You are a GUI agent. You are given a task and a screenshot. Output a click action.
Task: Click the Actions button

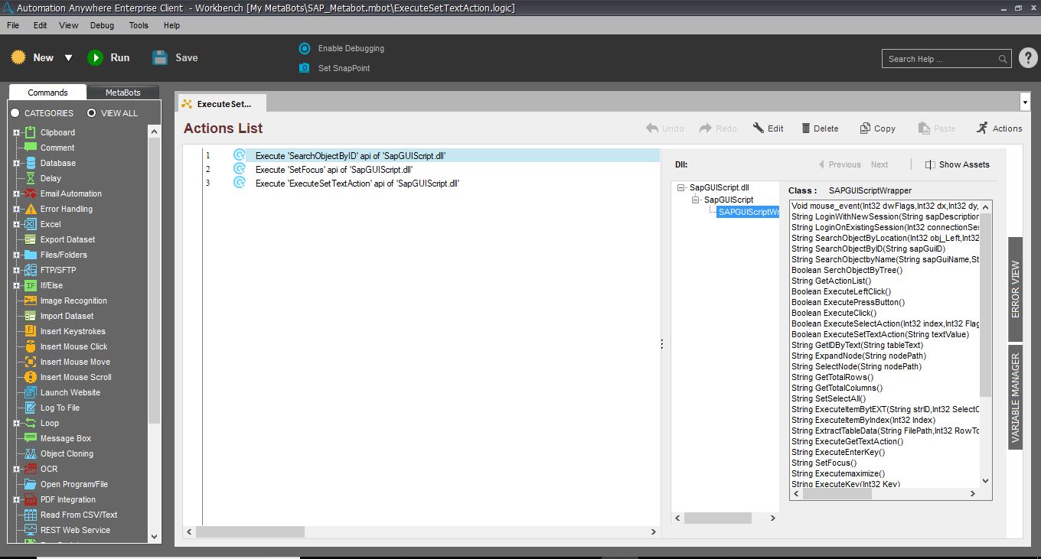999,128
